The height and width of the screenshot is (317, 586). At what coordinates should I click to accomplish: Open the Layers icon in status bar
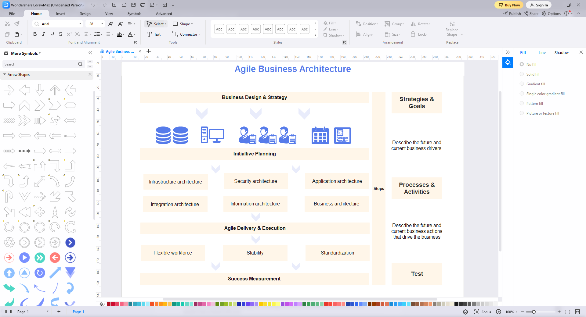tap(465, 312)
